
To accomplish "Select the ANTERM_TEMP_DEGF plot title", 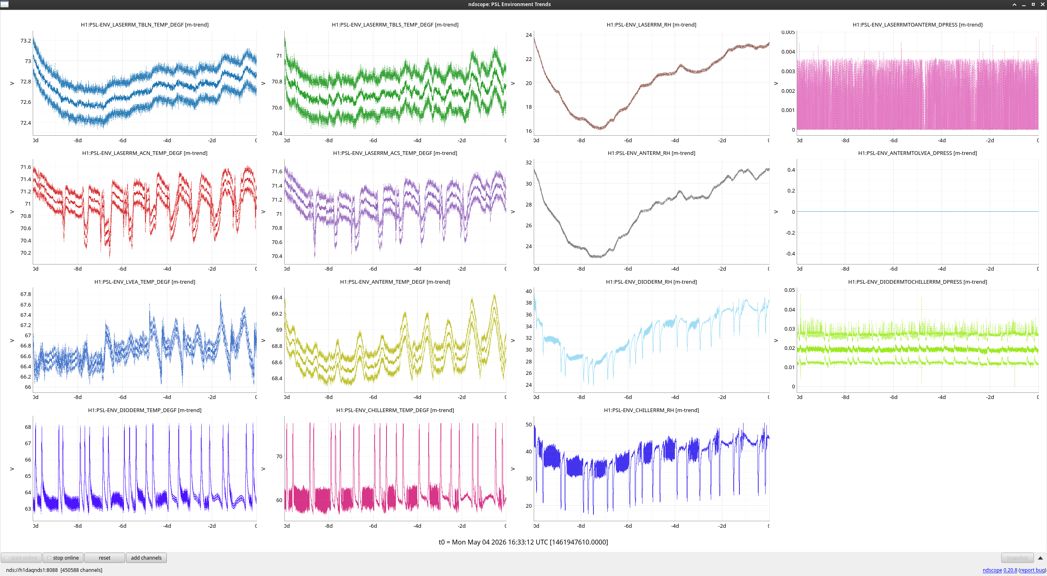I will pos(395,282).
